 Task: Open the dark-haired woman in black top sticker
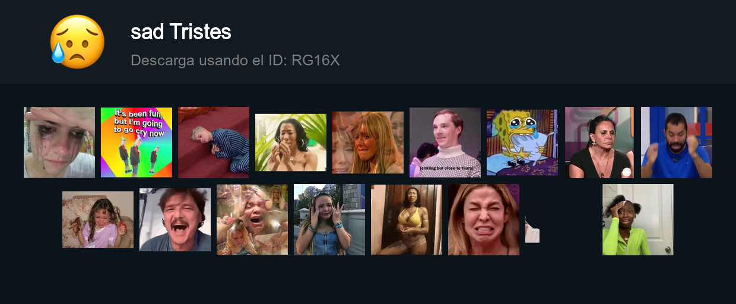coord(599,142)
